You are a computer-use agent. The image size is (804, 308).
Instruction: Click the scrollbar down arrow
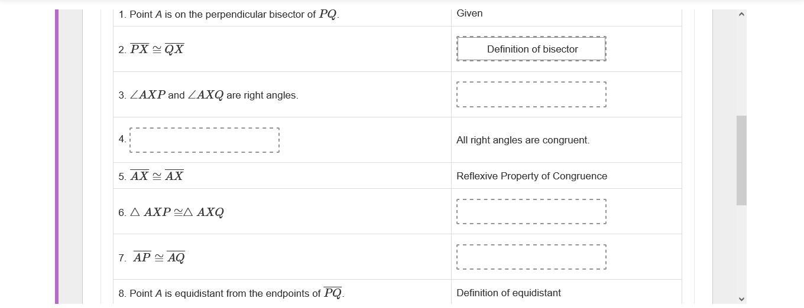[x=741, y=299]
